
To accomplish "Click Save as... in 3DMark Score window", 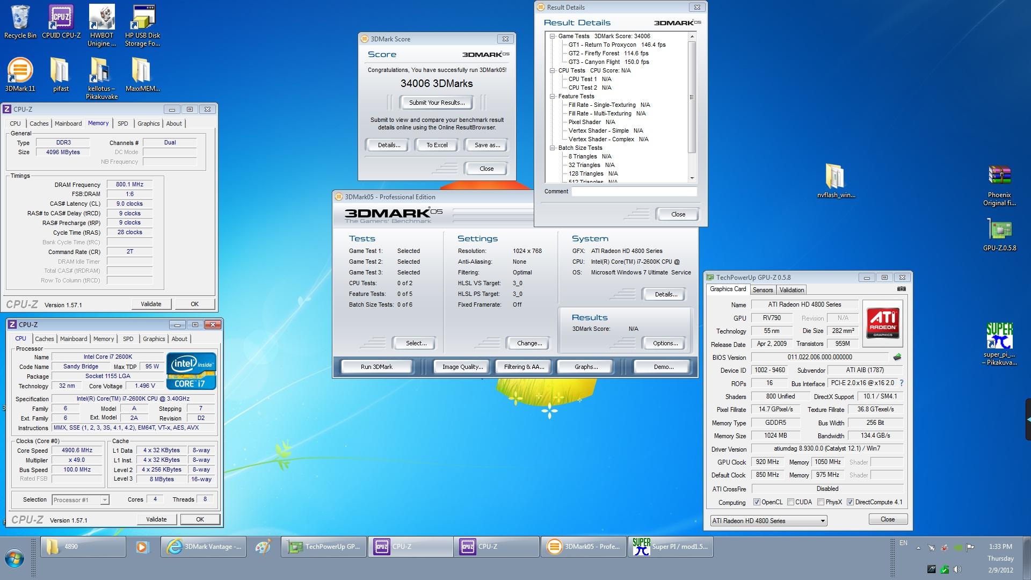I will pos(488,145).
